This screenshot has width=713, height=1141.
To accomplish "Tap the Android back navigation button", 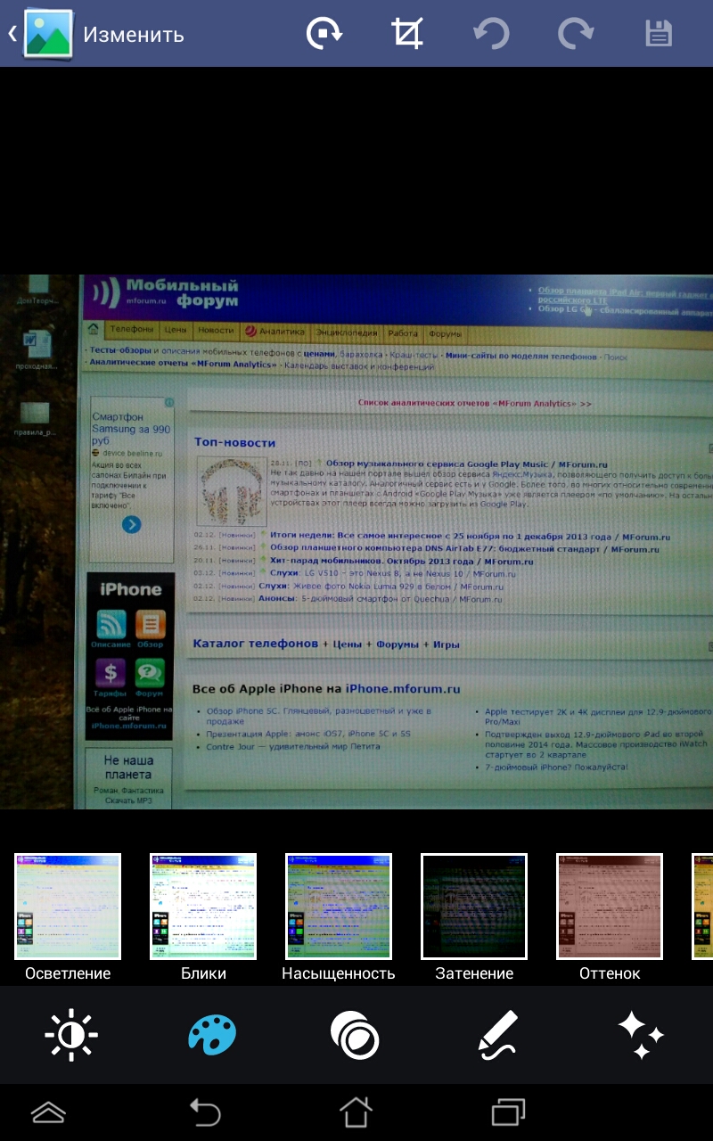I will pos(205,1112).
